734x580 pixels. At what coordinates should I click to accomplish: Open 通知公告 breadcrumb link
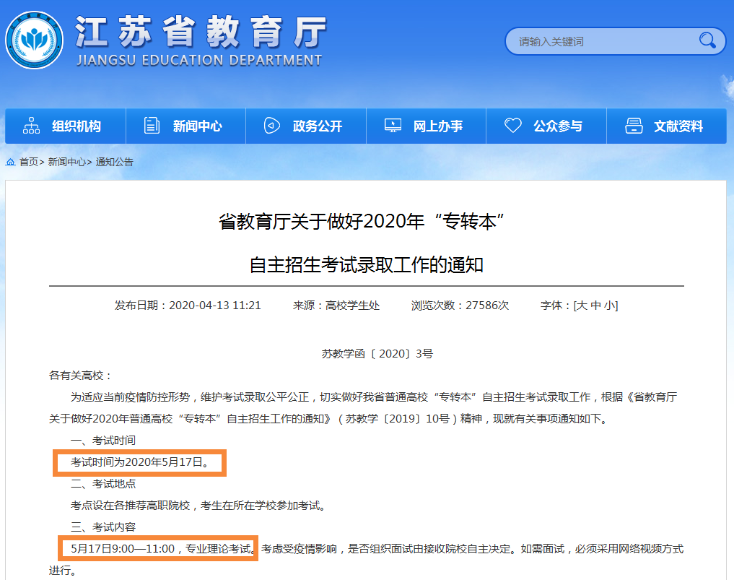coord(114,162)
